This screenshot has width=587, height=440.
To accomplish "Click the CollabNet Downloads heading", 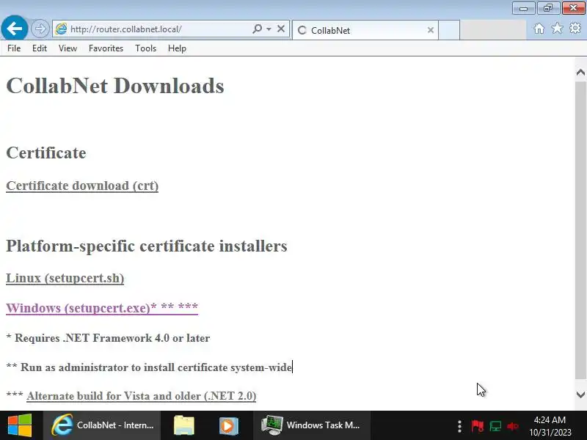I will click(x=115, y=86).
